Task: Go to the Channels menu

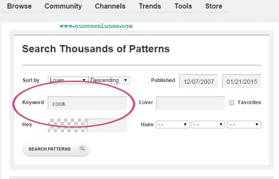Action: coord(110,6)
